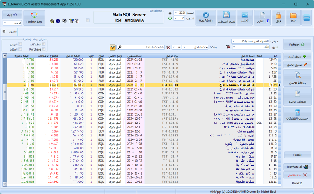Enable the Purchase checkbox
Image resolution: width=314 pixels, height=194 pixels.
[x=44, y=49]
